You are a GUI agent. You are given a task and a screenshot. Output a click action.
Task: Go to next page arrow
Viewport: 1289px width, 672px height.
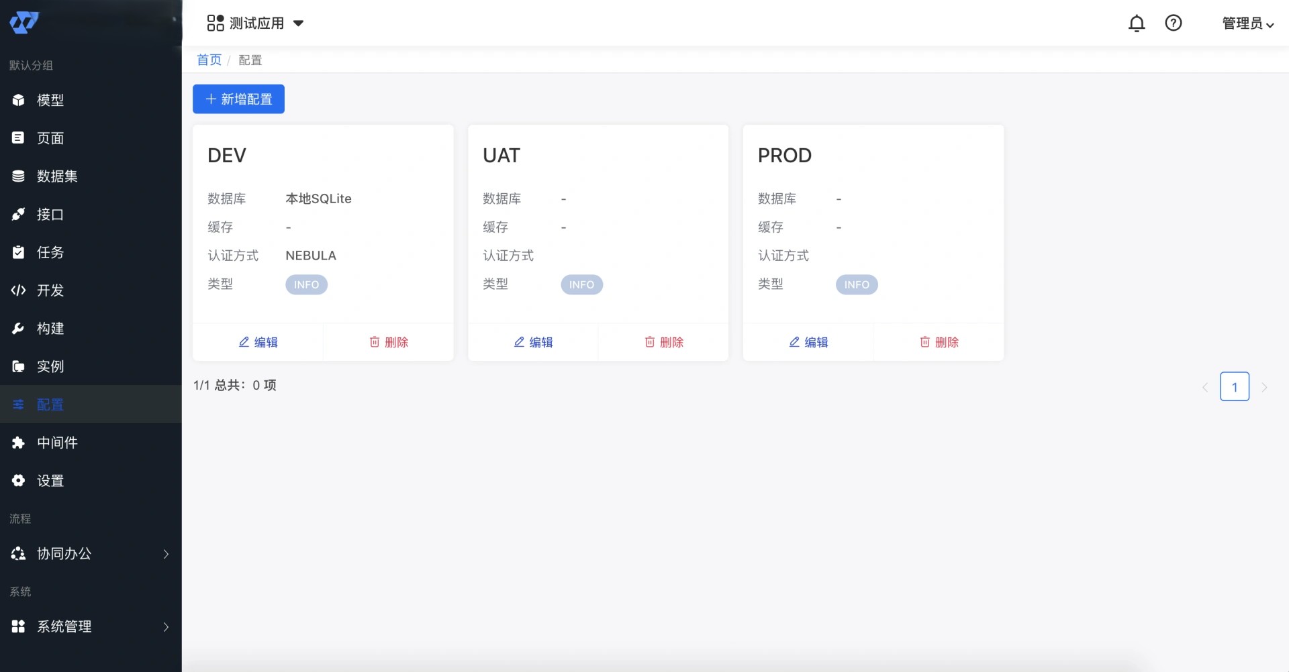(1265, 387)
